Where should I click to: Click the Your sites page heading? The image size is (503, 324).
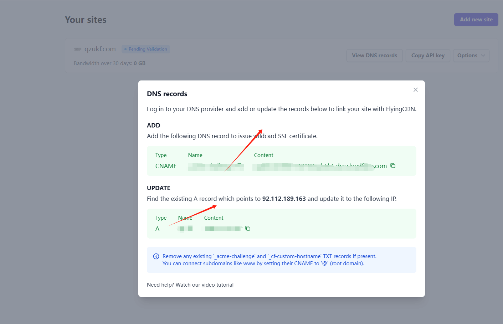click(x=86, y=20)
